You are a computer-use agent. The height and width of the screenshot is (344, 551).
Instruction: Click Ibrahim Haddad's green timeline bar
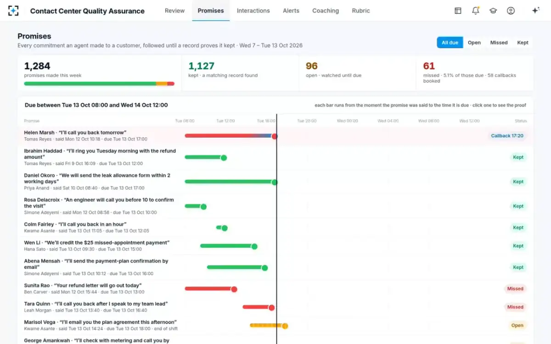click(x=205, y=157)
